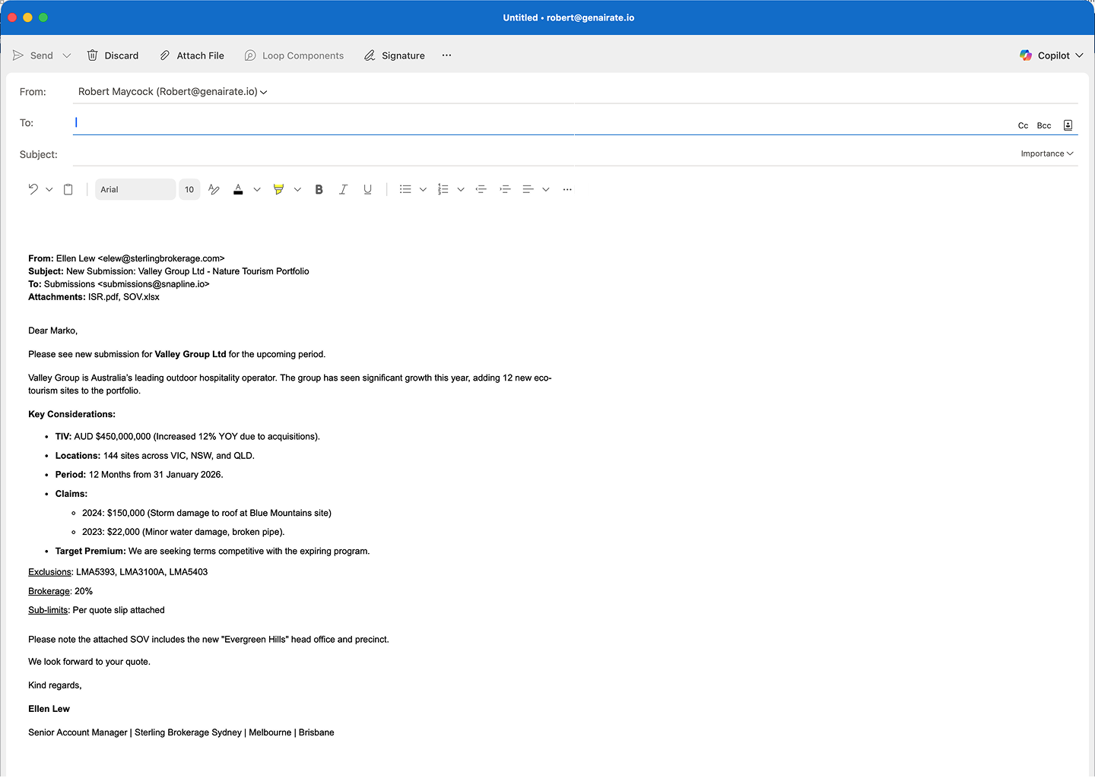Screen dimensions: 1095x778
Task: Click the Signature pen icon
Action: click(370, 55)
